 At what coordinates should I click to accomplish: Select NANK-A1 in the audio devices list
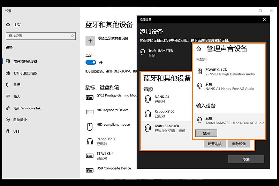[x=162, y=99]
